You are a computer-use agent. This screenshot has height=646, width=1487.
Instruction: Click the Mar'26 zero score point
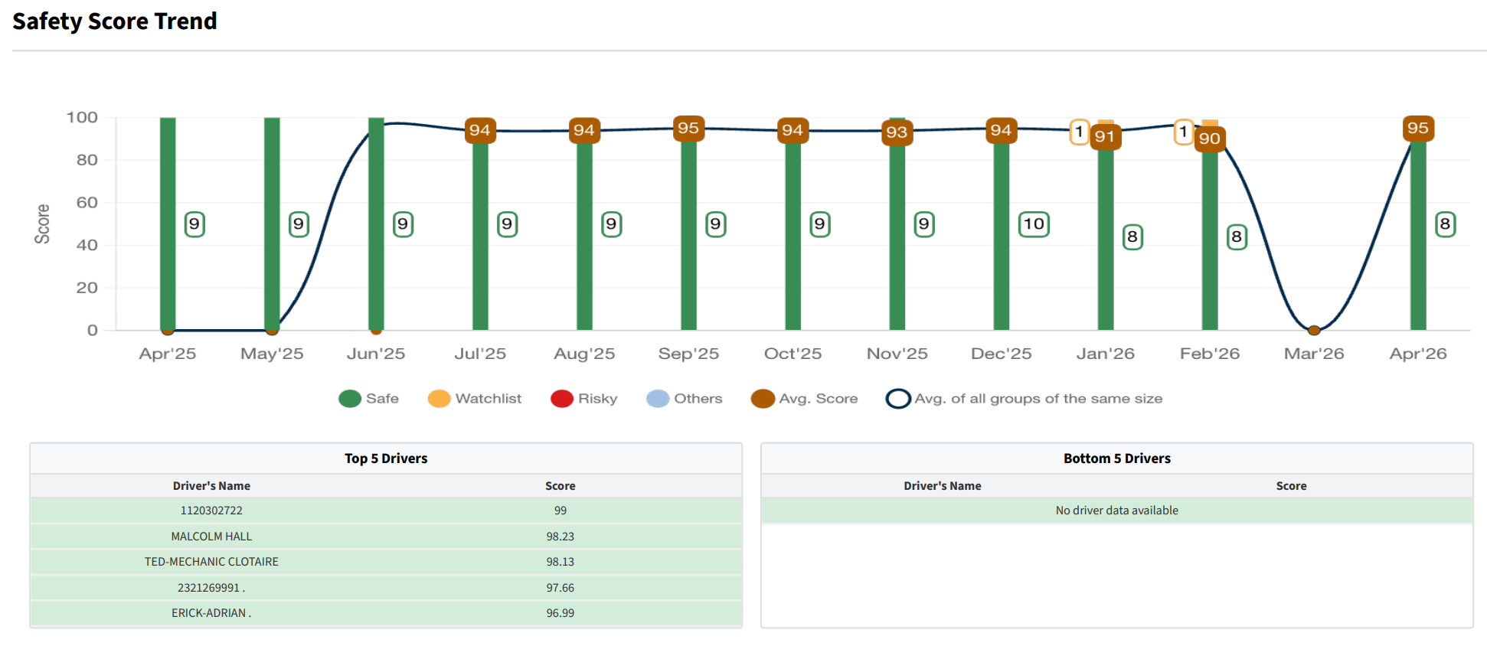pyautogui.click(x=1314, y=331)
